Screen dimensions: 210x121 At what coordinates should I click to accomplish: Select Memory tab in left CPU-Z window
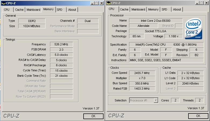(48, 9)
